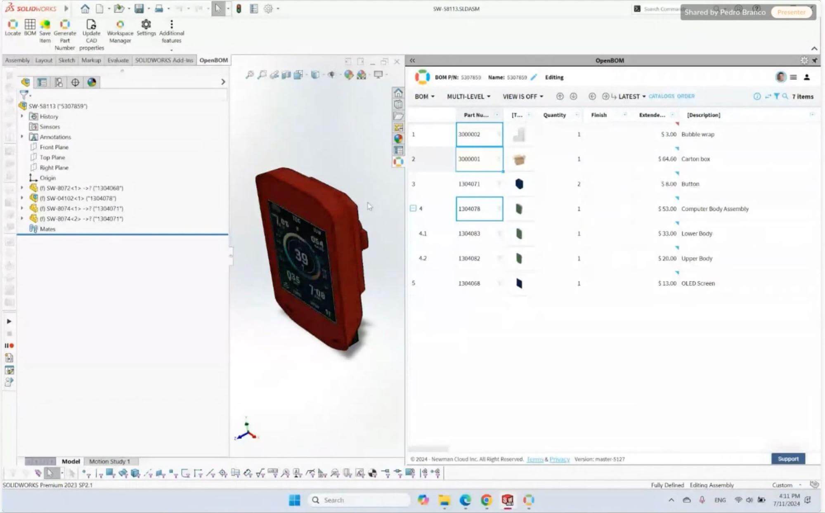Select the PropertyManager tab icon
Screen dimensions: 825x513
coord(42,82)
